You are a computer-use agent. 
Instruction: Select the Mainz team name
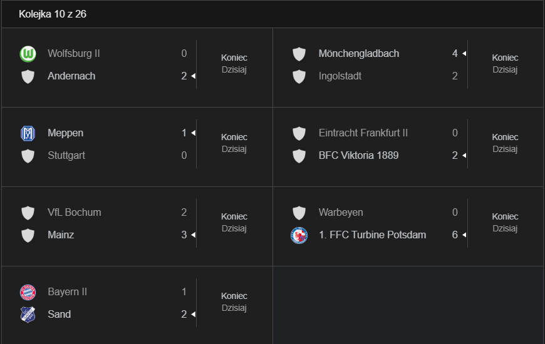pos(61,235)
